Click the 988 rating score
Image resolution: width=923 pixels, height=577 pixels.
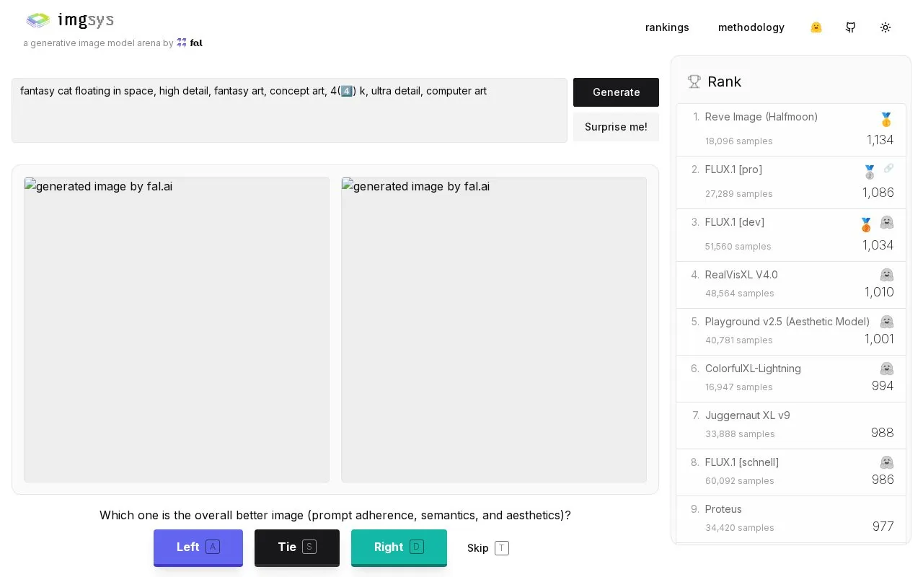883,433
